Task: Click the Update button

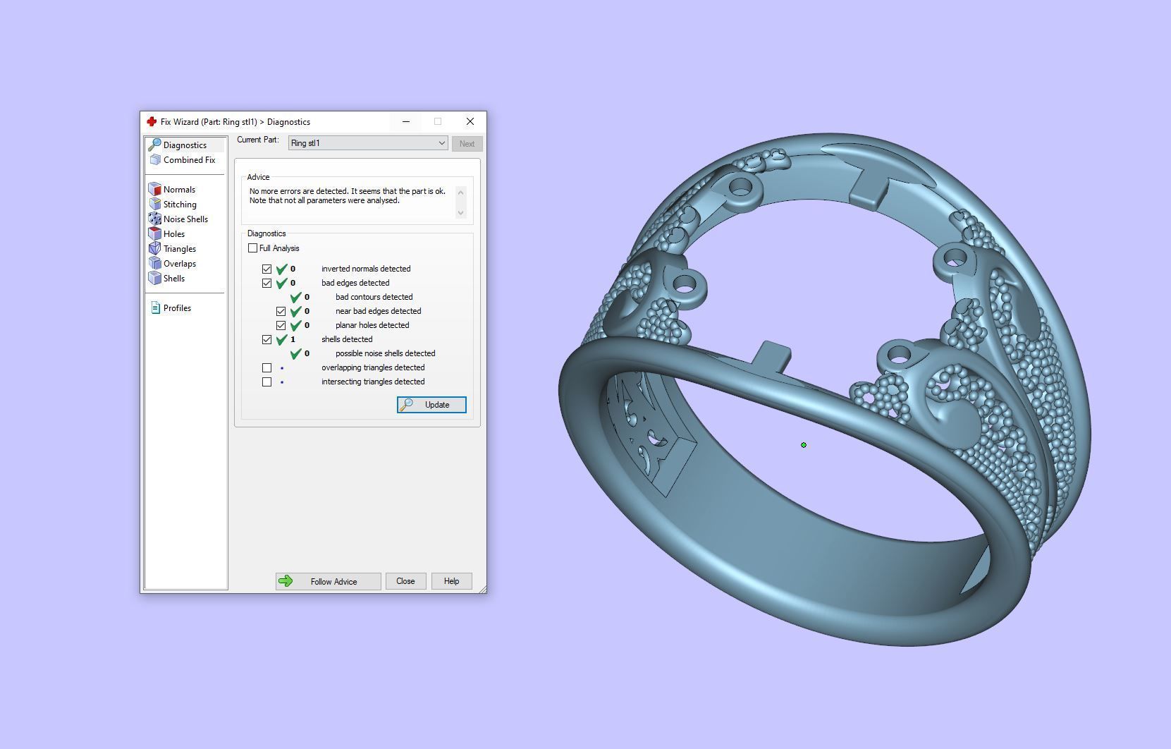Action: point(431,405)
